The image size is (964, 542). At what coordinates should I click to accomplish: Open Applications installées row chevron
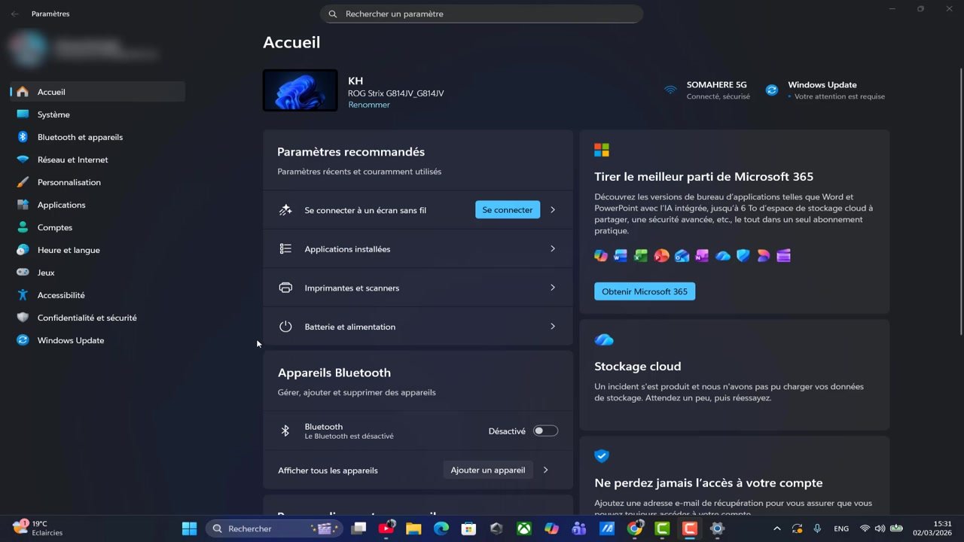(553, 248)
